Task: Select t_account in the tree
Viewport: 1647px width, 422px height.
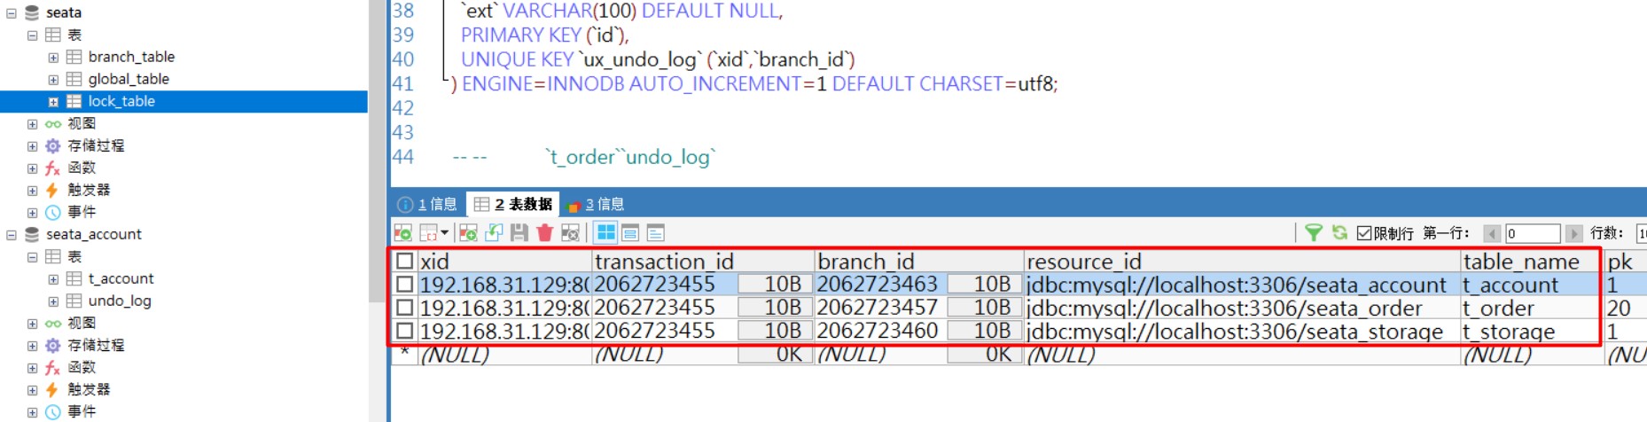Action: [121, 278]
